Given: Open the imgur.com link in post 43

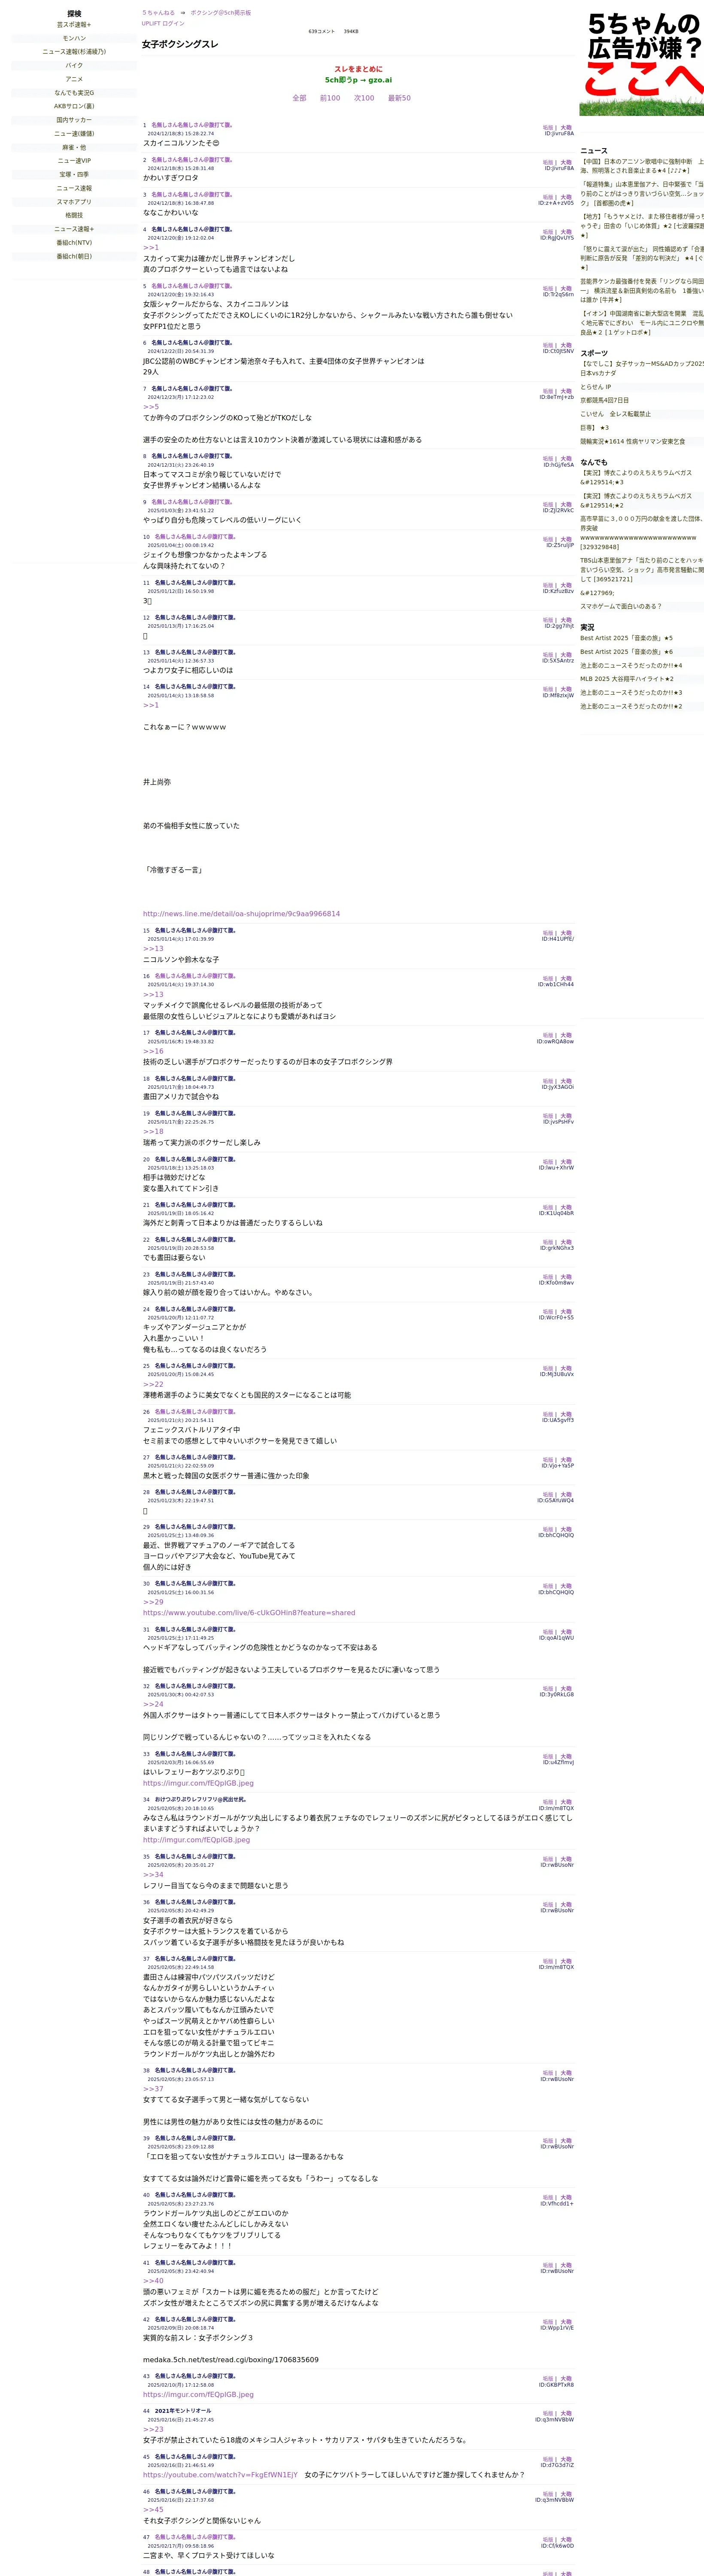Looking at the screenshot, I should tap(198, 2395).
